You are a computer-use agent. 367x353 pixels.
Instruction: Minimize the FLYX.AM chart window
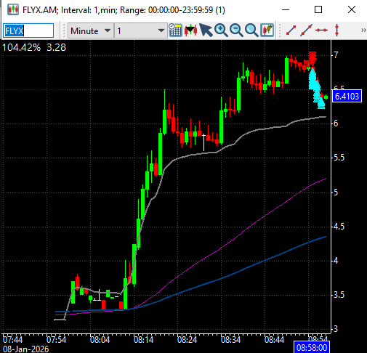(x=286, y=9)
